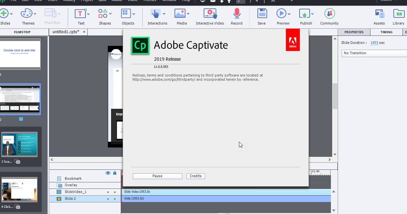Click the object icon beside '3 Sce...' label
The width and height of the screenshot is (407, 214).
[x=18, y=161]
